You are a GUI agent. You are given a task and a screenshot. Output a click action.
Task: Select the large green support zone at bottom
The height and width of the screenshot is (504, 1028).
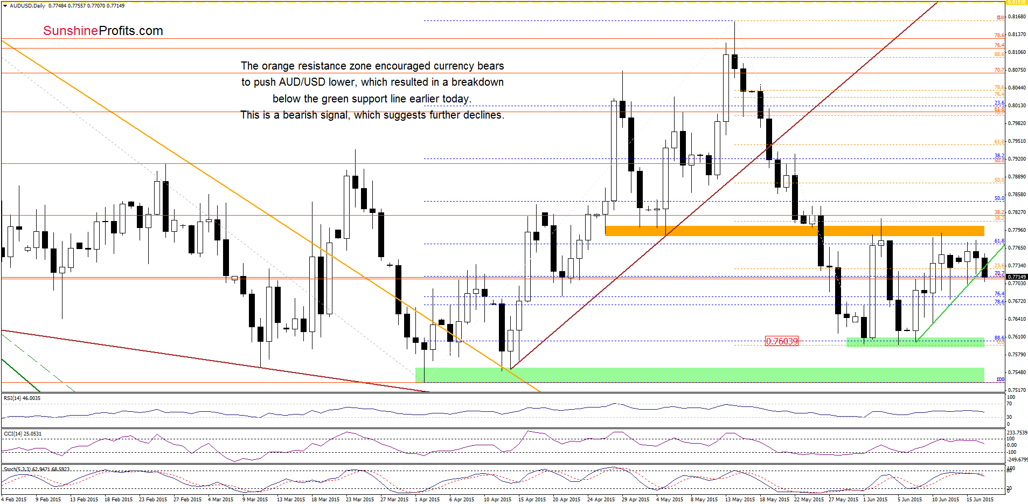[x=699, y=375]
